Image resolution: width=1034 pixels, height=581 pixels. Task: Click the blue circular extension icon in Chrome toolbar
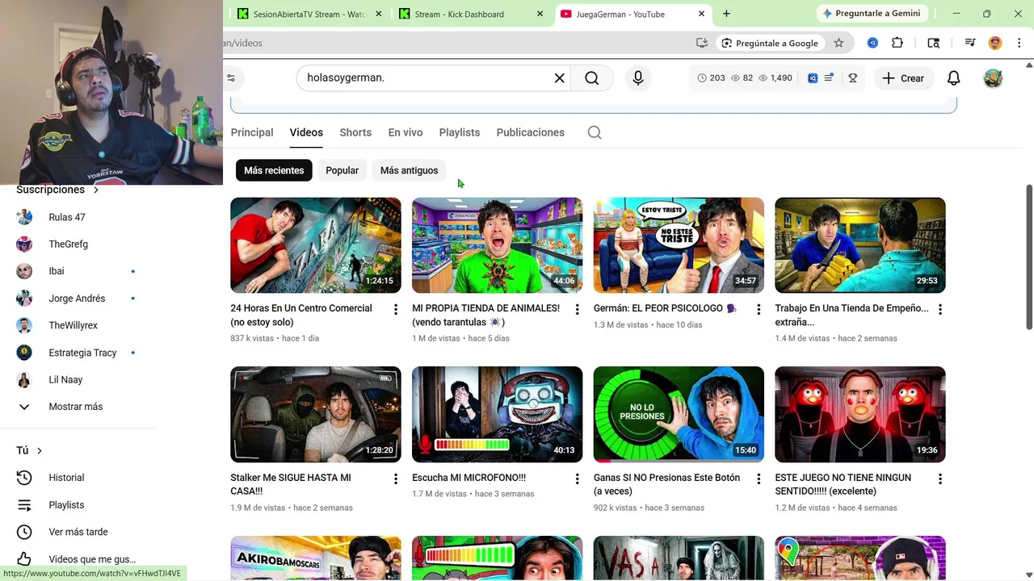(872, 43)
